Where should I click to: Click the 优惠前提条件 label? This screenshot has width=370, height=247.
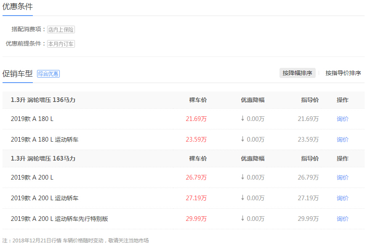click(26, 44)
